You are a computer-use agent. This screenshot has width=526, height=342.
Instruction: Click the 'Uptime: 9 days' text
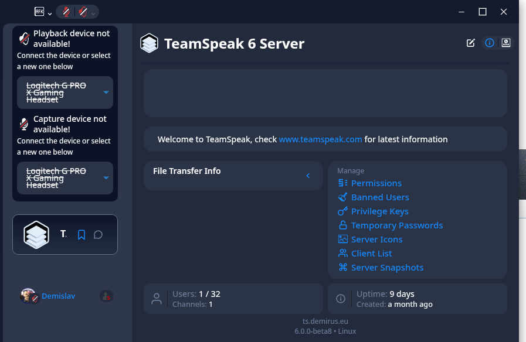click(x=385, y=294)
